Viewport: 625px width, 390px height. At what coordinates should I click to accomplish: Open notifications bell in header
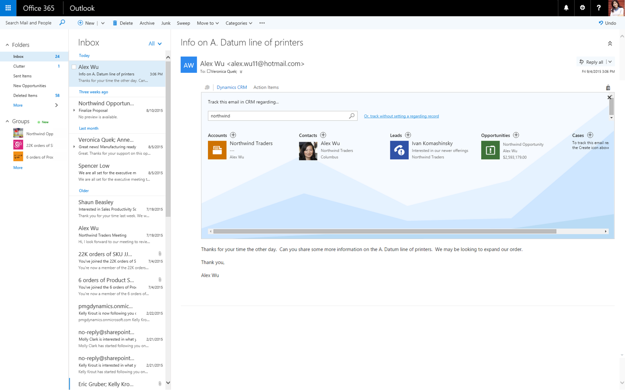coord(566,8)
